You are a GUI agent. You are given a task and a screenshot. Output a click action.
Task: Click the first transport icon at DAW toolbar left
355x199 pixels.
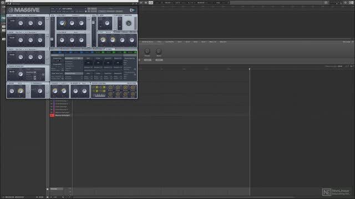(x=141, y=3)
